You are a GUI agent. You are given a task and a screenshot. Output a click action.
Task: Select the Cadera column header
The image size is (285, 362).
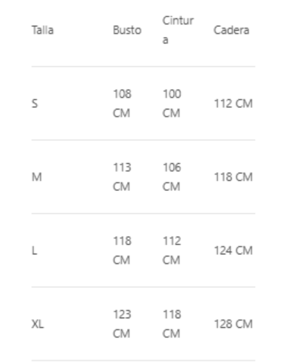pyautogui.click(x=231, y=30)
